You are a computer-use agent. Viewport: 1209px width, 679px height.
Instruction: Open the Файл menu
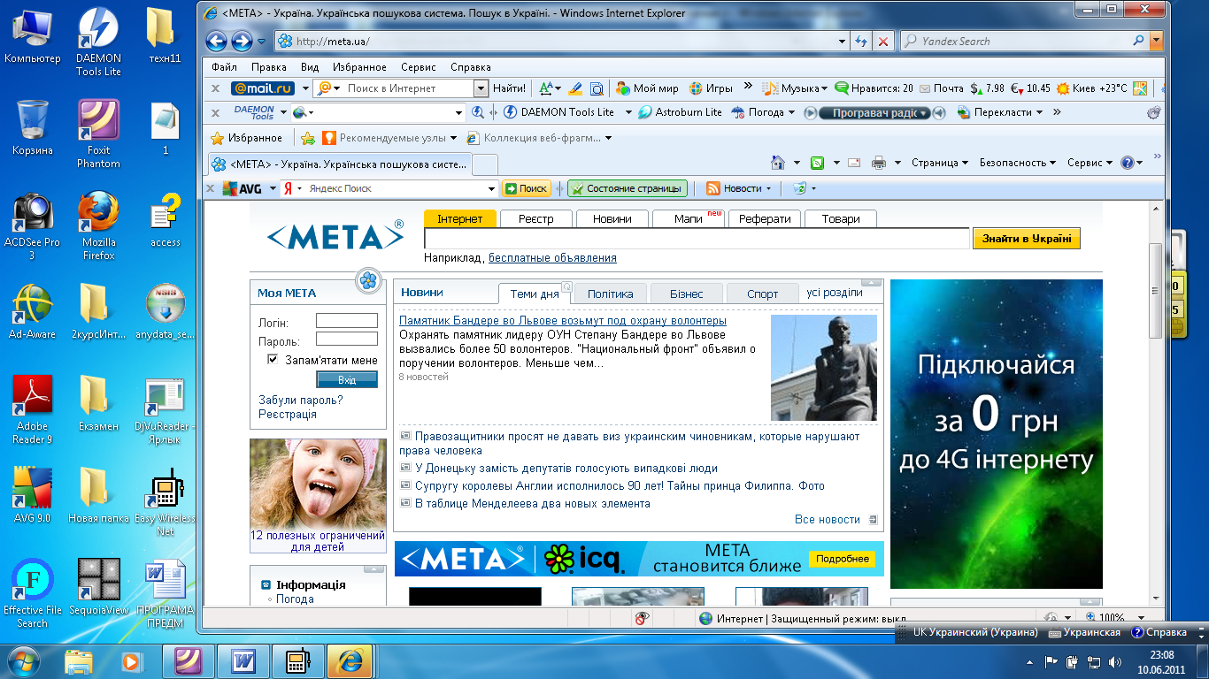[225, 67]
